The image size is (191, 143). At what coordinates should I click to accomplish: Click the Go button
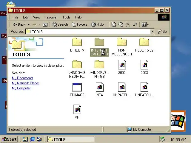pos(162,32)
